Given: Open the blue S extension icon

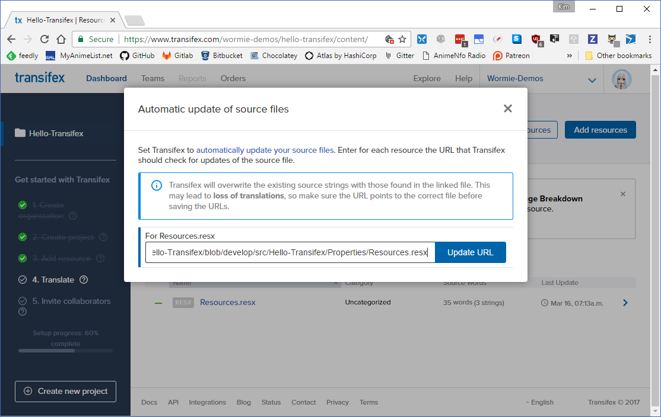Looking at the screenshot, I should [516, 39].
